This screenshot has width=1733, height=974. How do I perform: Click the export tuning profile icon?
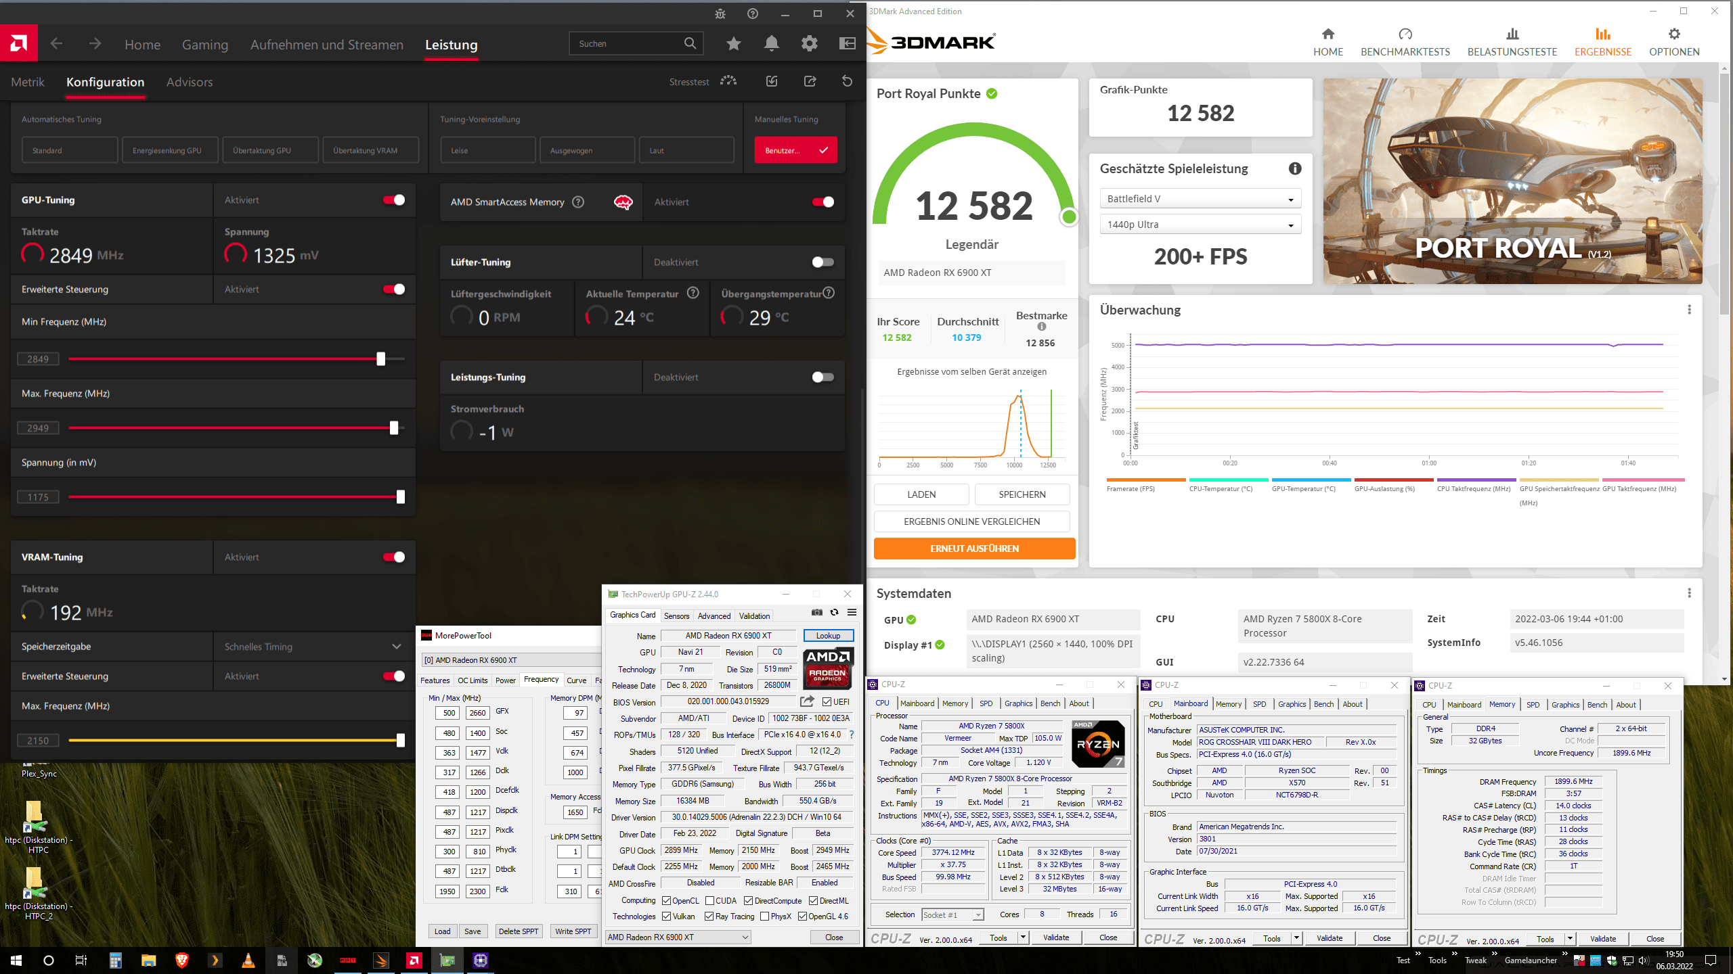point(810,81)
